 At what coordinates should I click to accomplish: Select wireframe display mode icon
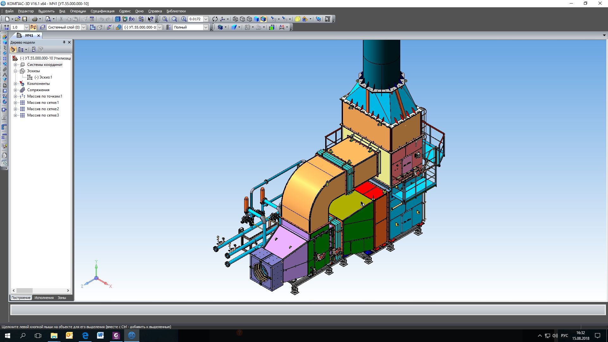[x=235, y=19]
